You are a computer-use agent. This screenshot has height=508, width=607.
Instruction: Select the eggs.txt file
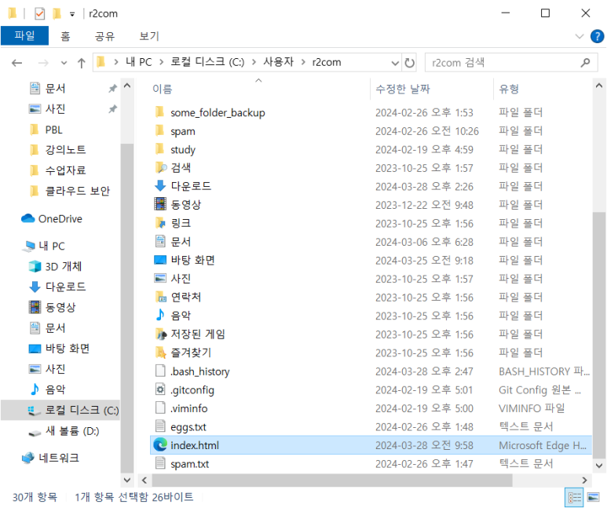(x=188, y=427)
